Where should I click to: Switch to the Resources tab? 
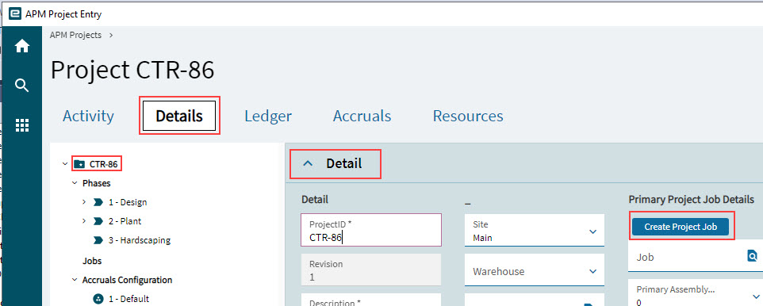tap(468, 117)
